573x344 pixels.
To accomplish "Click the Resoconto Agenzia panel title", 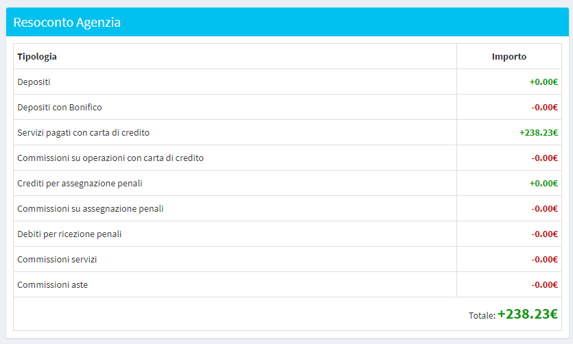I will tap(67, 22).
